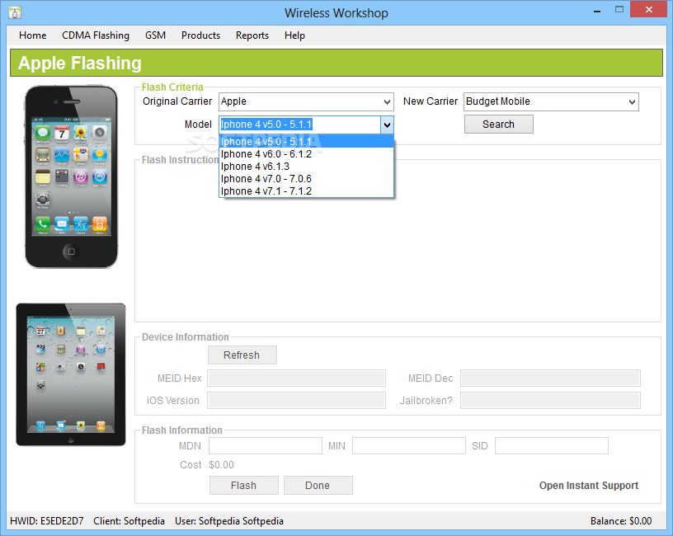
Task: Click the MEID Hex field
Action: coord(296,378)
